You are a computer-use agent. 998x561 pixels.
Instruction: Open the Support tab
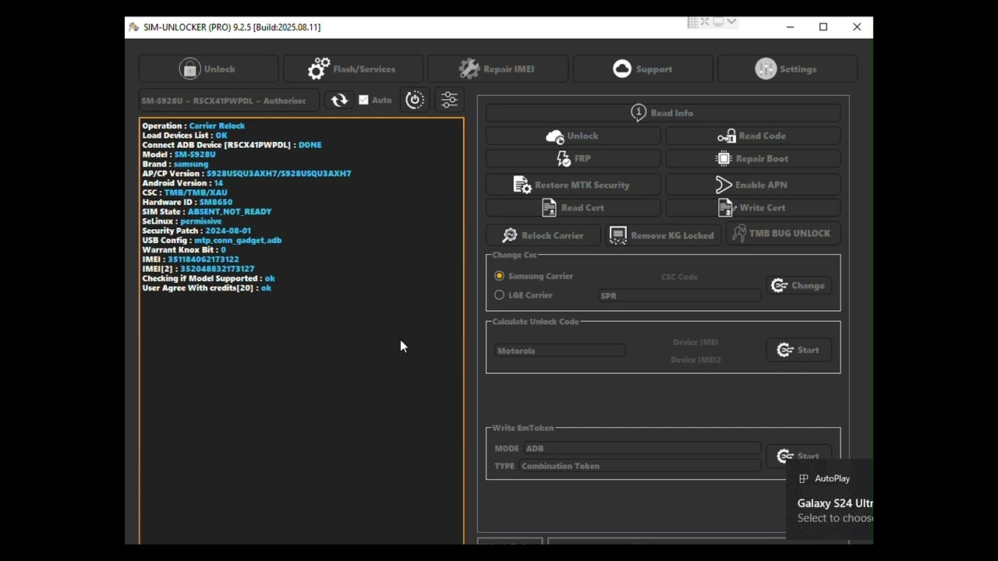coord(642,69)
